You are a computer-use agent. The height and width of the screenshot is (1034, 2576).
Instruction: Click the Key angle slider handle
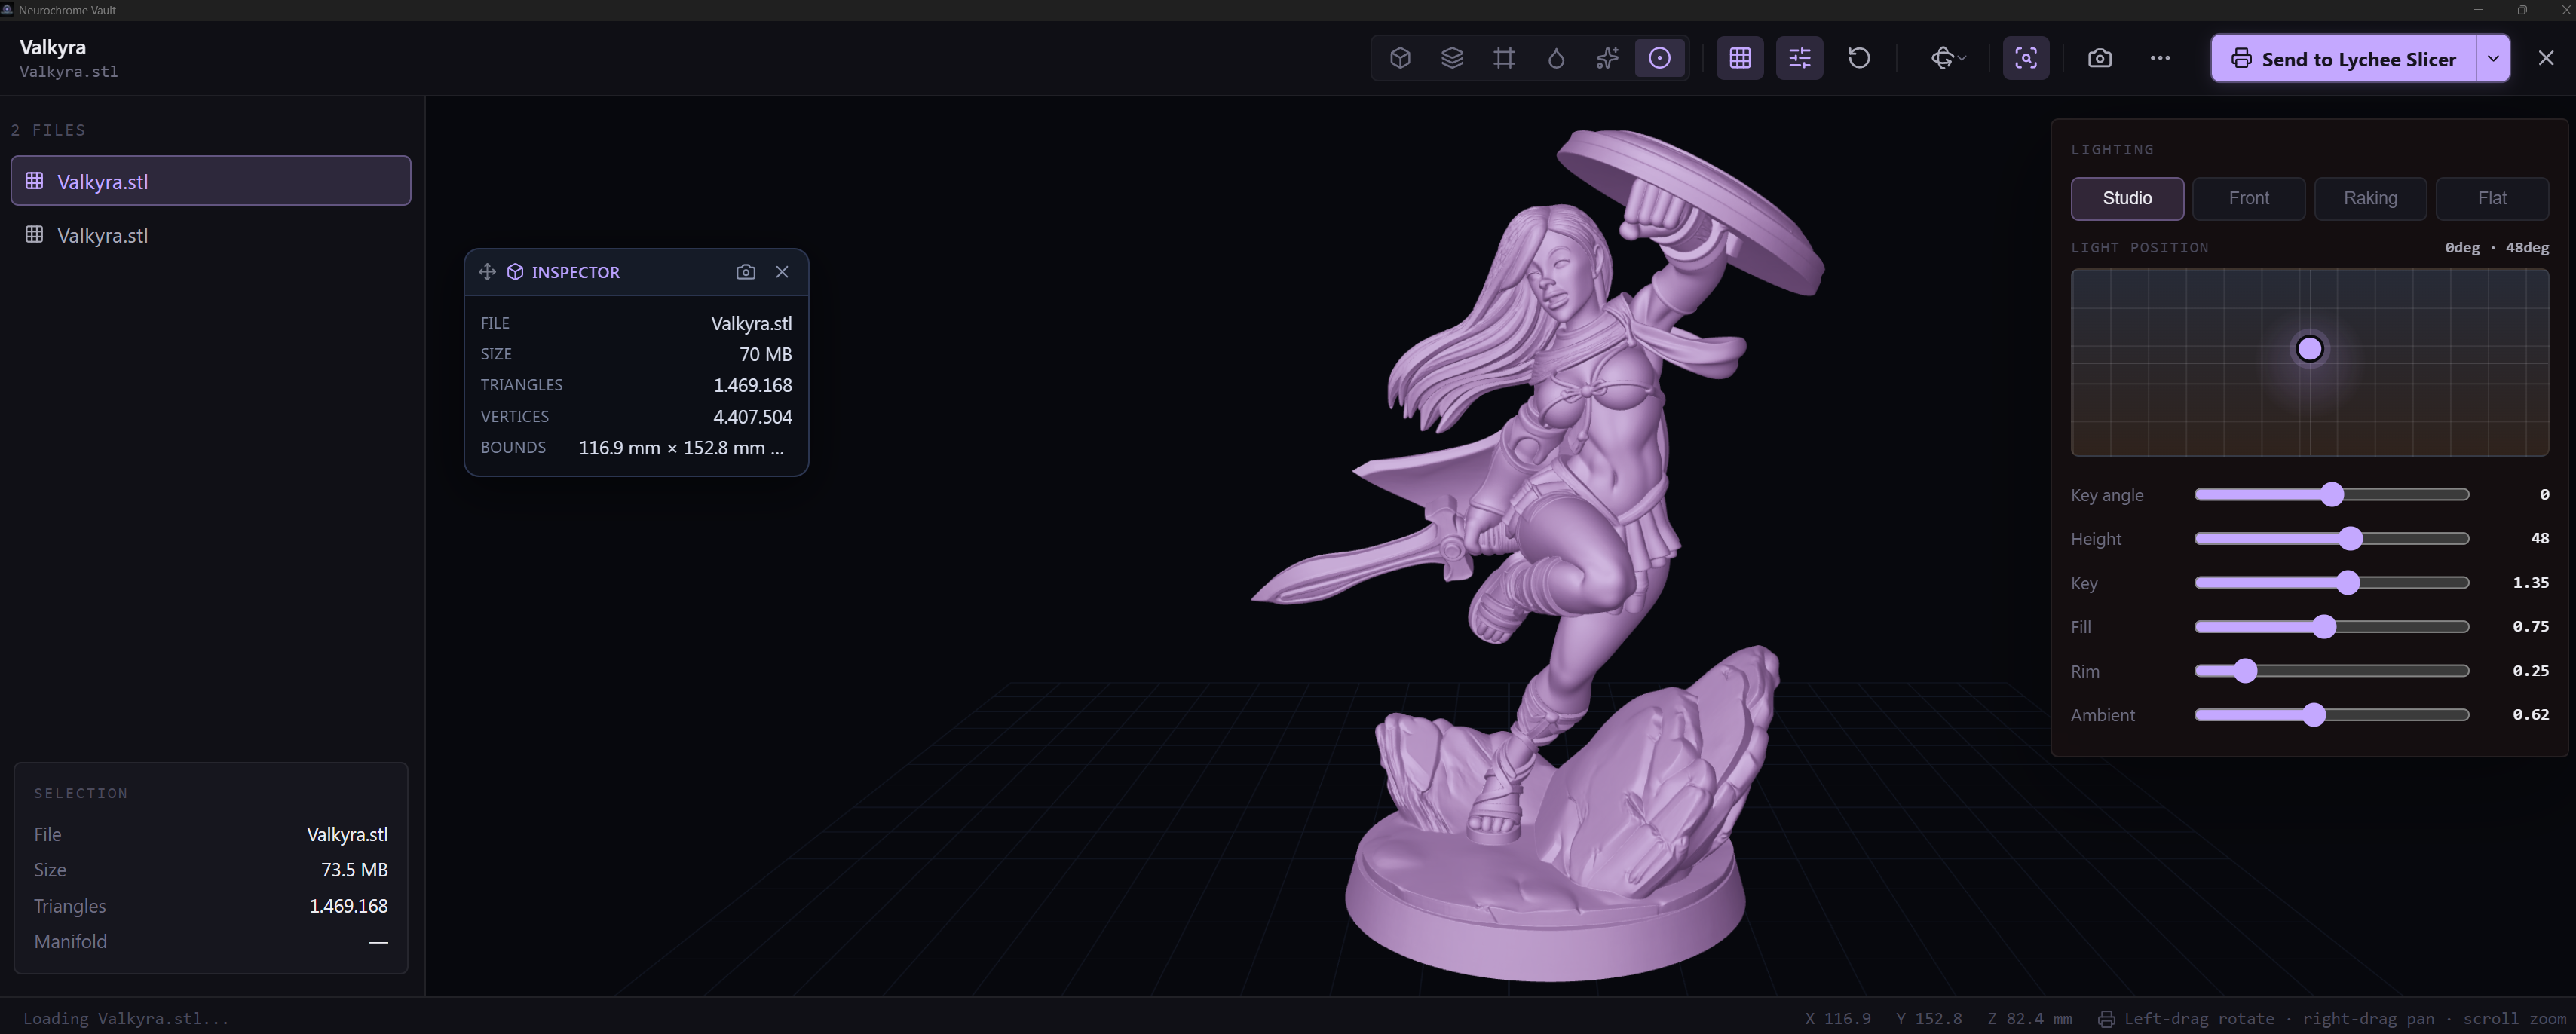pos(2332,494)
